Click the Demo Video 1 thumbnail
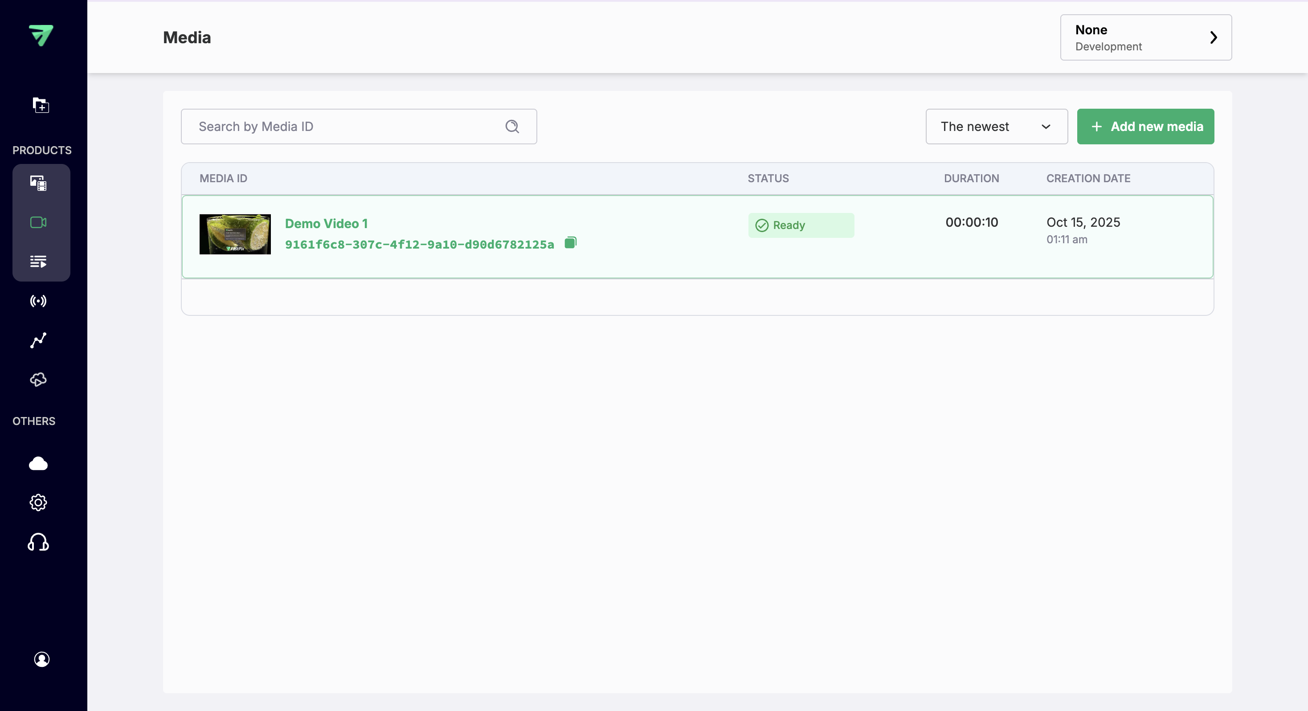The height and width of the screenshot is (711, 1308). (x=235, y=233)
